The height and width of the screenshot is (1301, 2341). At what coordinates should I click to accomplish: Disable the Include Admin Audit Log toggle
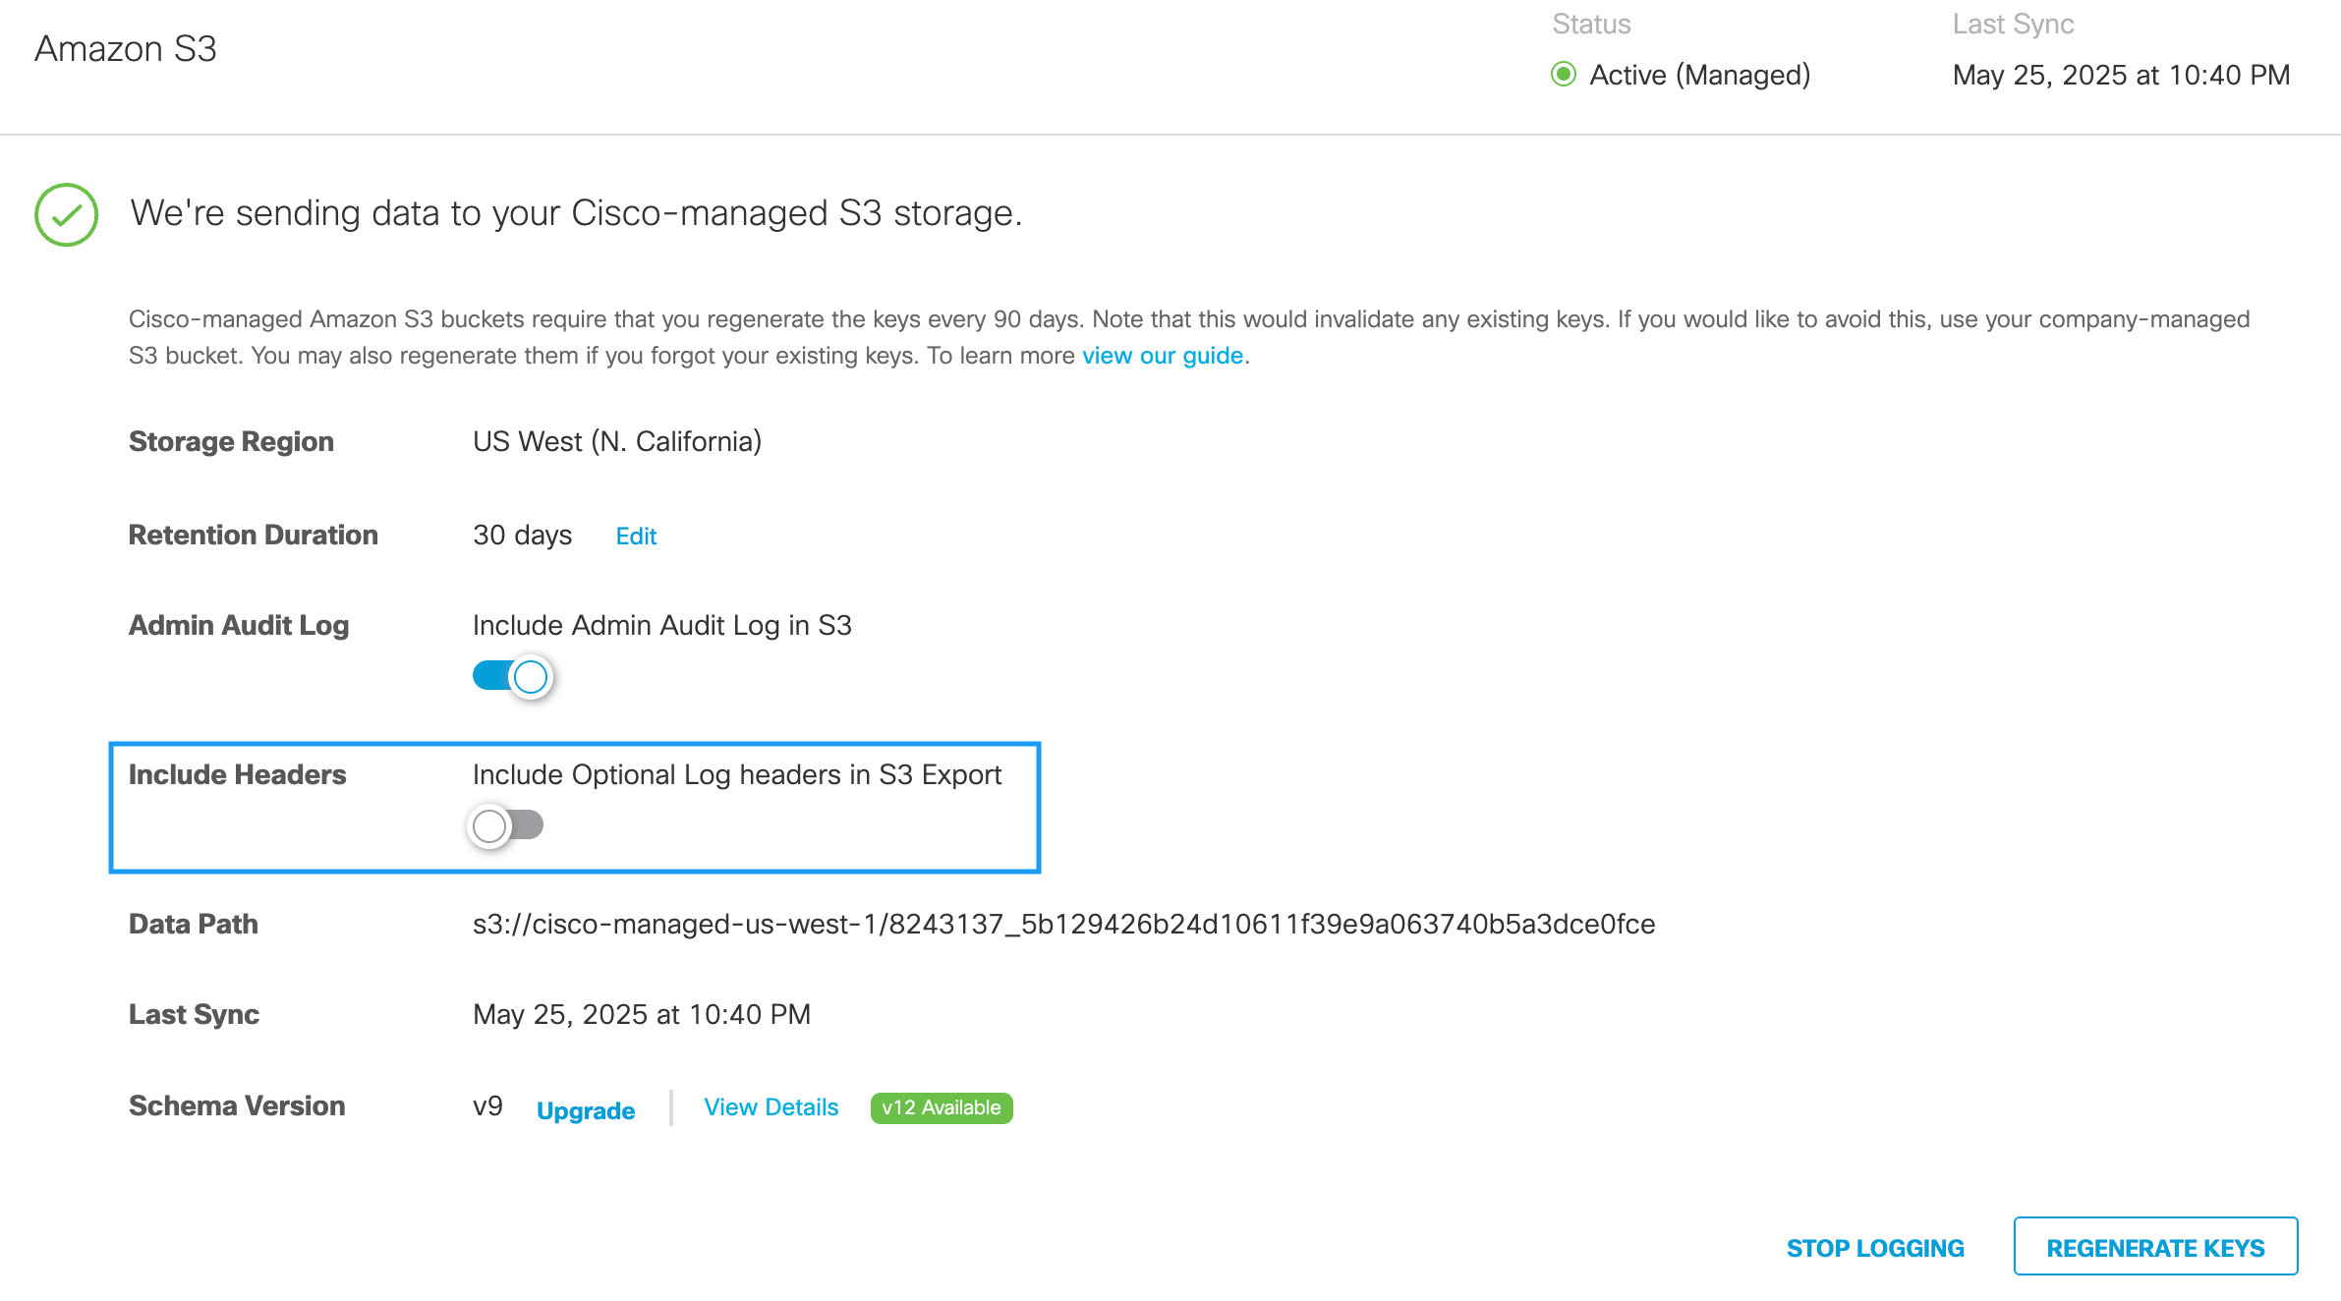pos(513,676)
